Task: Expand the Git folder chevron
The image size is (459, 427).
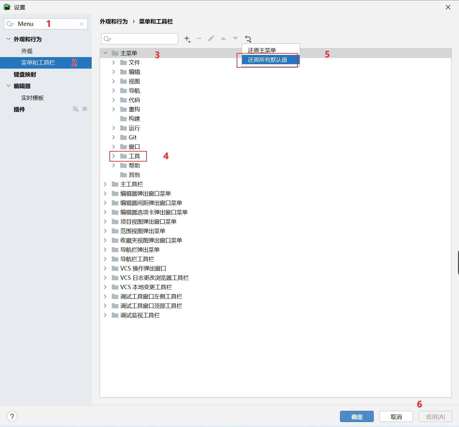Action: 114,137
